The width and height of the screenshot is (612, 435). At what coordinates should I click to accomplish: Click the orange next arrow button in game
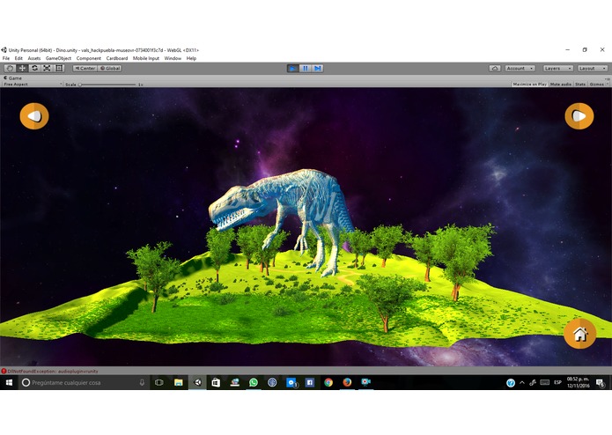point(579,116)
